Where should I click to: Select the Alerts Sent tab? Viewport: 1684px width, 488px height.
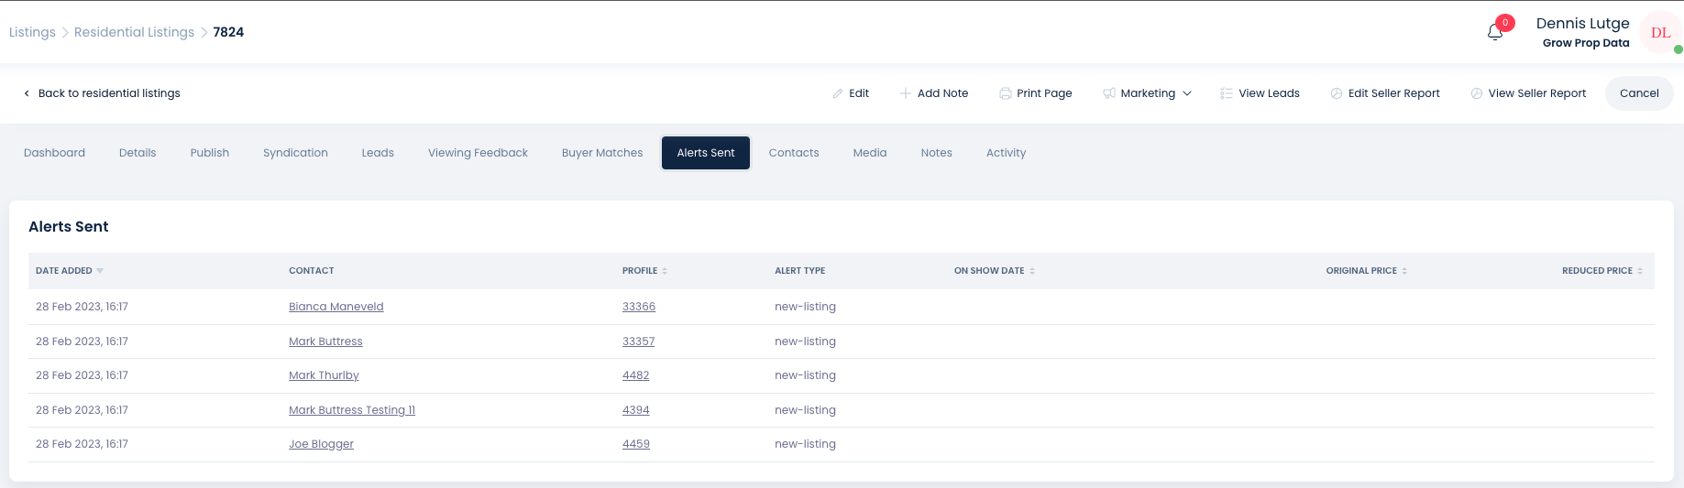point(706,153)
